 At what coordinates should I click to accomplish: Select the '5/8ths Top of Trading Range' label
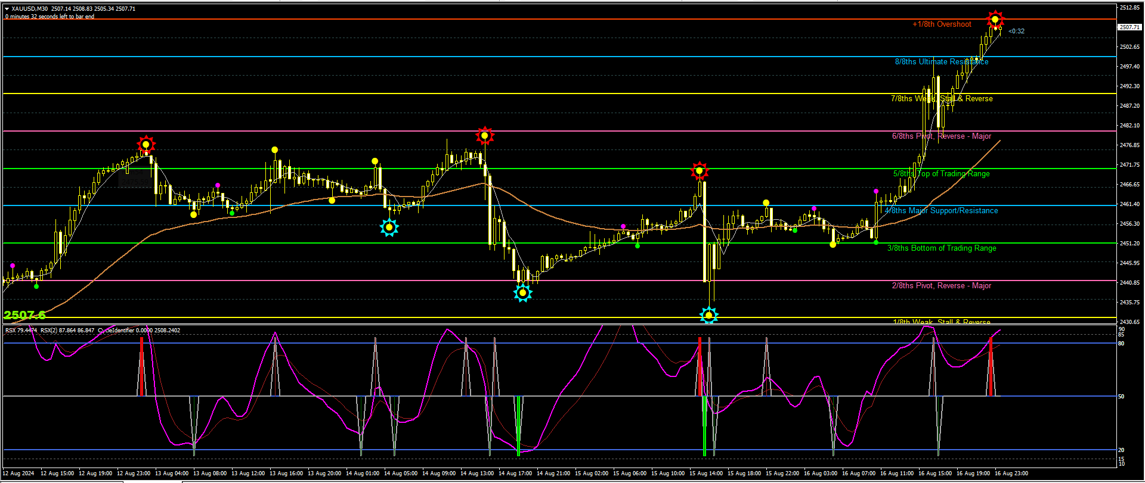pos(942,174)
